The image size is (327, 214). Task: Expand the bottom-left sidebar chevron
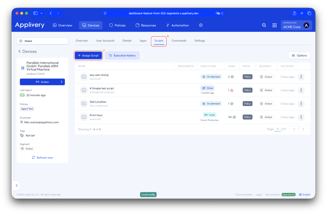click(x=17, y=185)
